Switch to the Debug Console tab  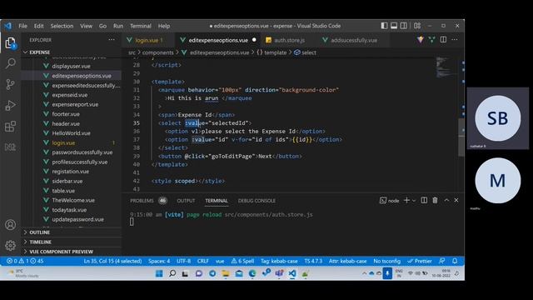pos(257,201)
